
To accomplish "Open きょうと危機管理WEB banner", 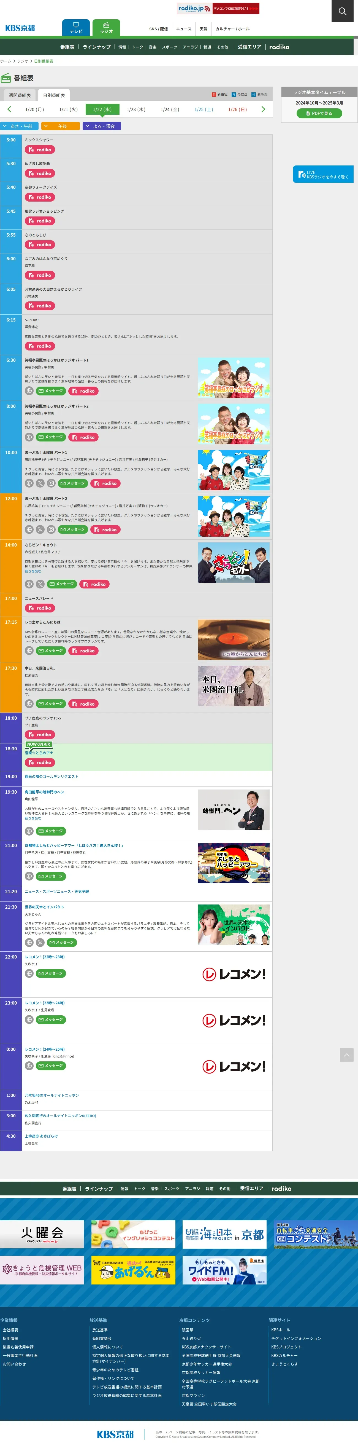I will [42, 1270].
